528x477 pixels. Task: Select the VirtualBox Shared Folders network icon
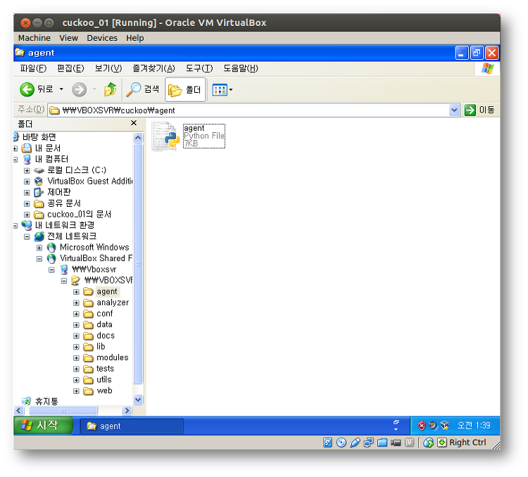[51, 258]
